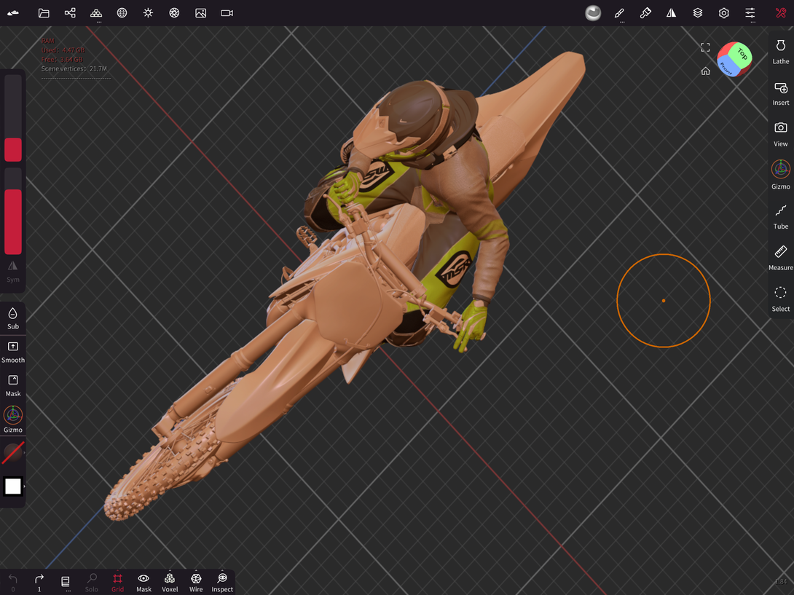Select the Lathe tool
794x595 pixels.
(x=780, y=51)
